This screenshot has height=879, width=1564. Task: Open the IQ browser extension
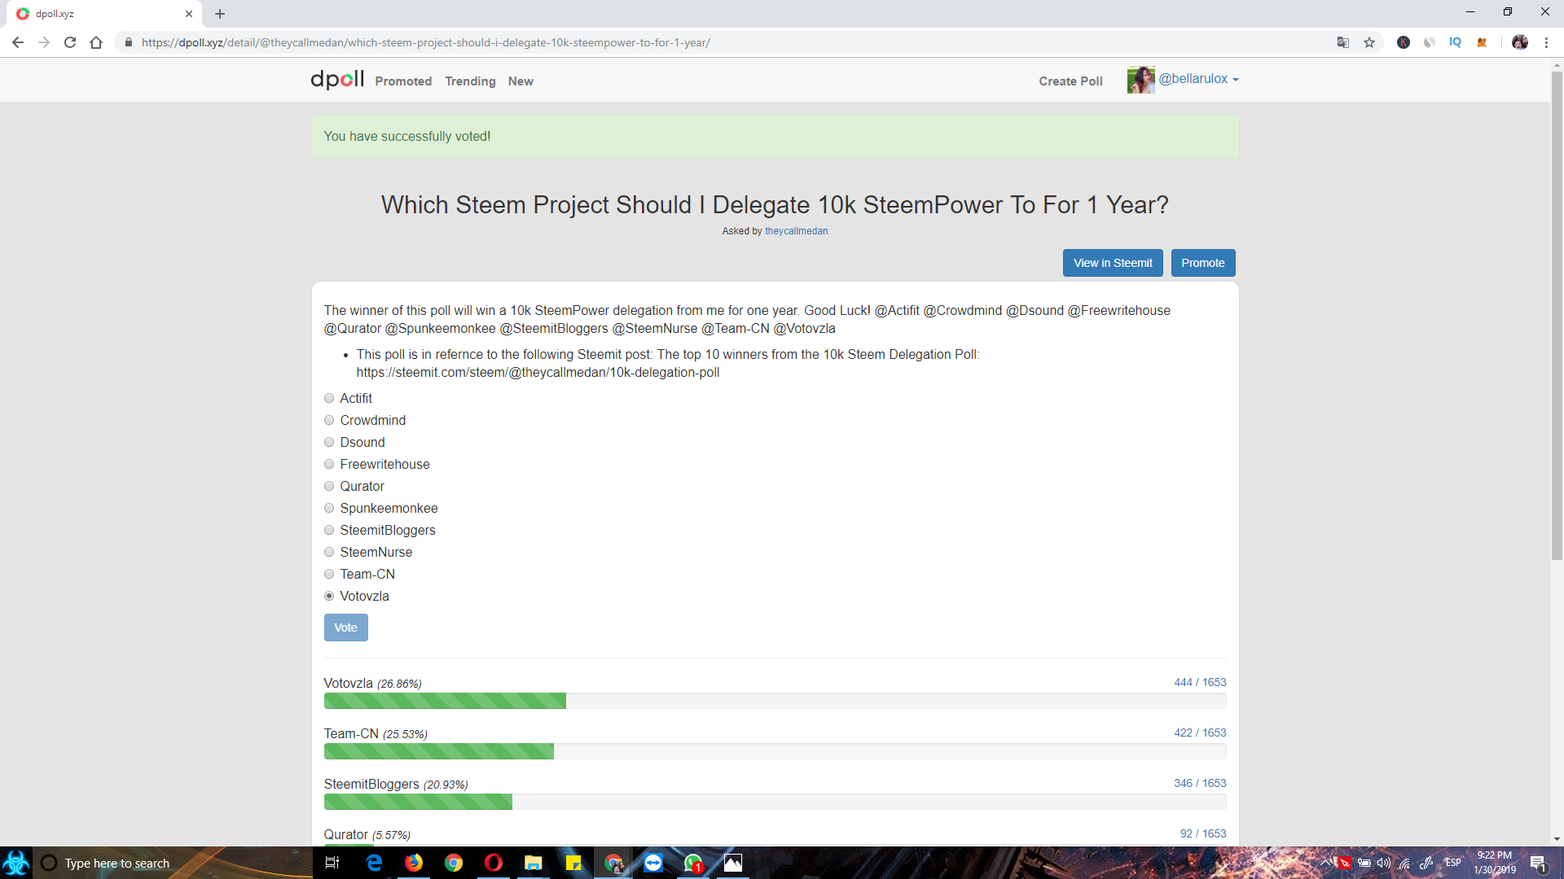click(x=1455, y=42)
